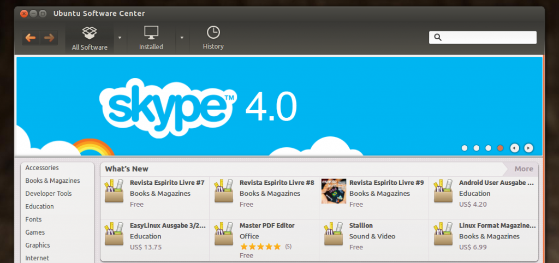Click the Stallion app icon
Screen dimensions: 559x263
coord(334,234)
